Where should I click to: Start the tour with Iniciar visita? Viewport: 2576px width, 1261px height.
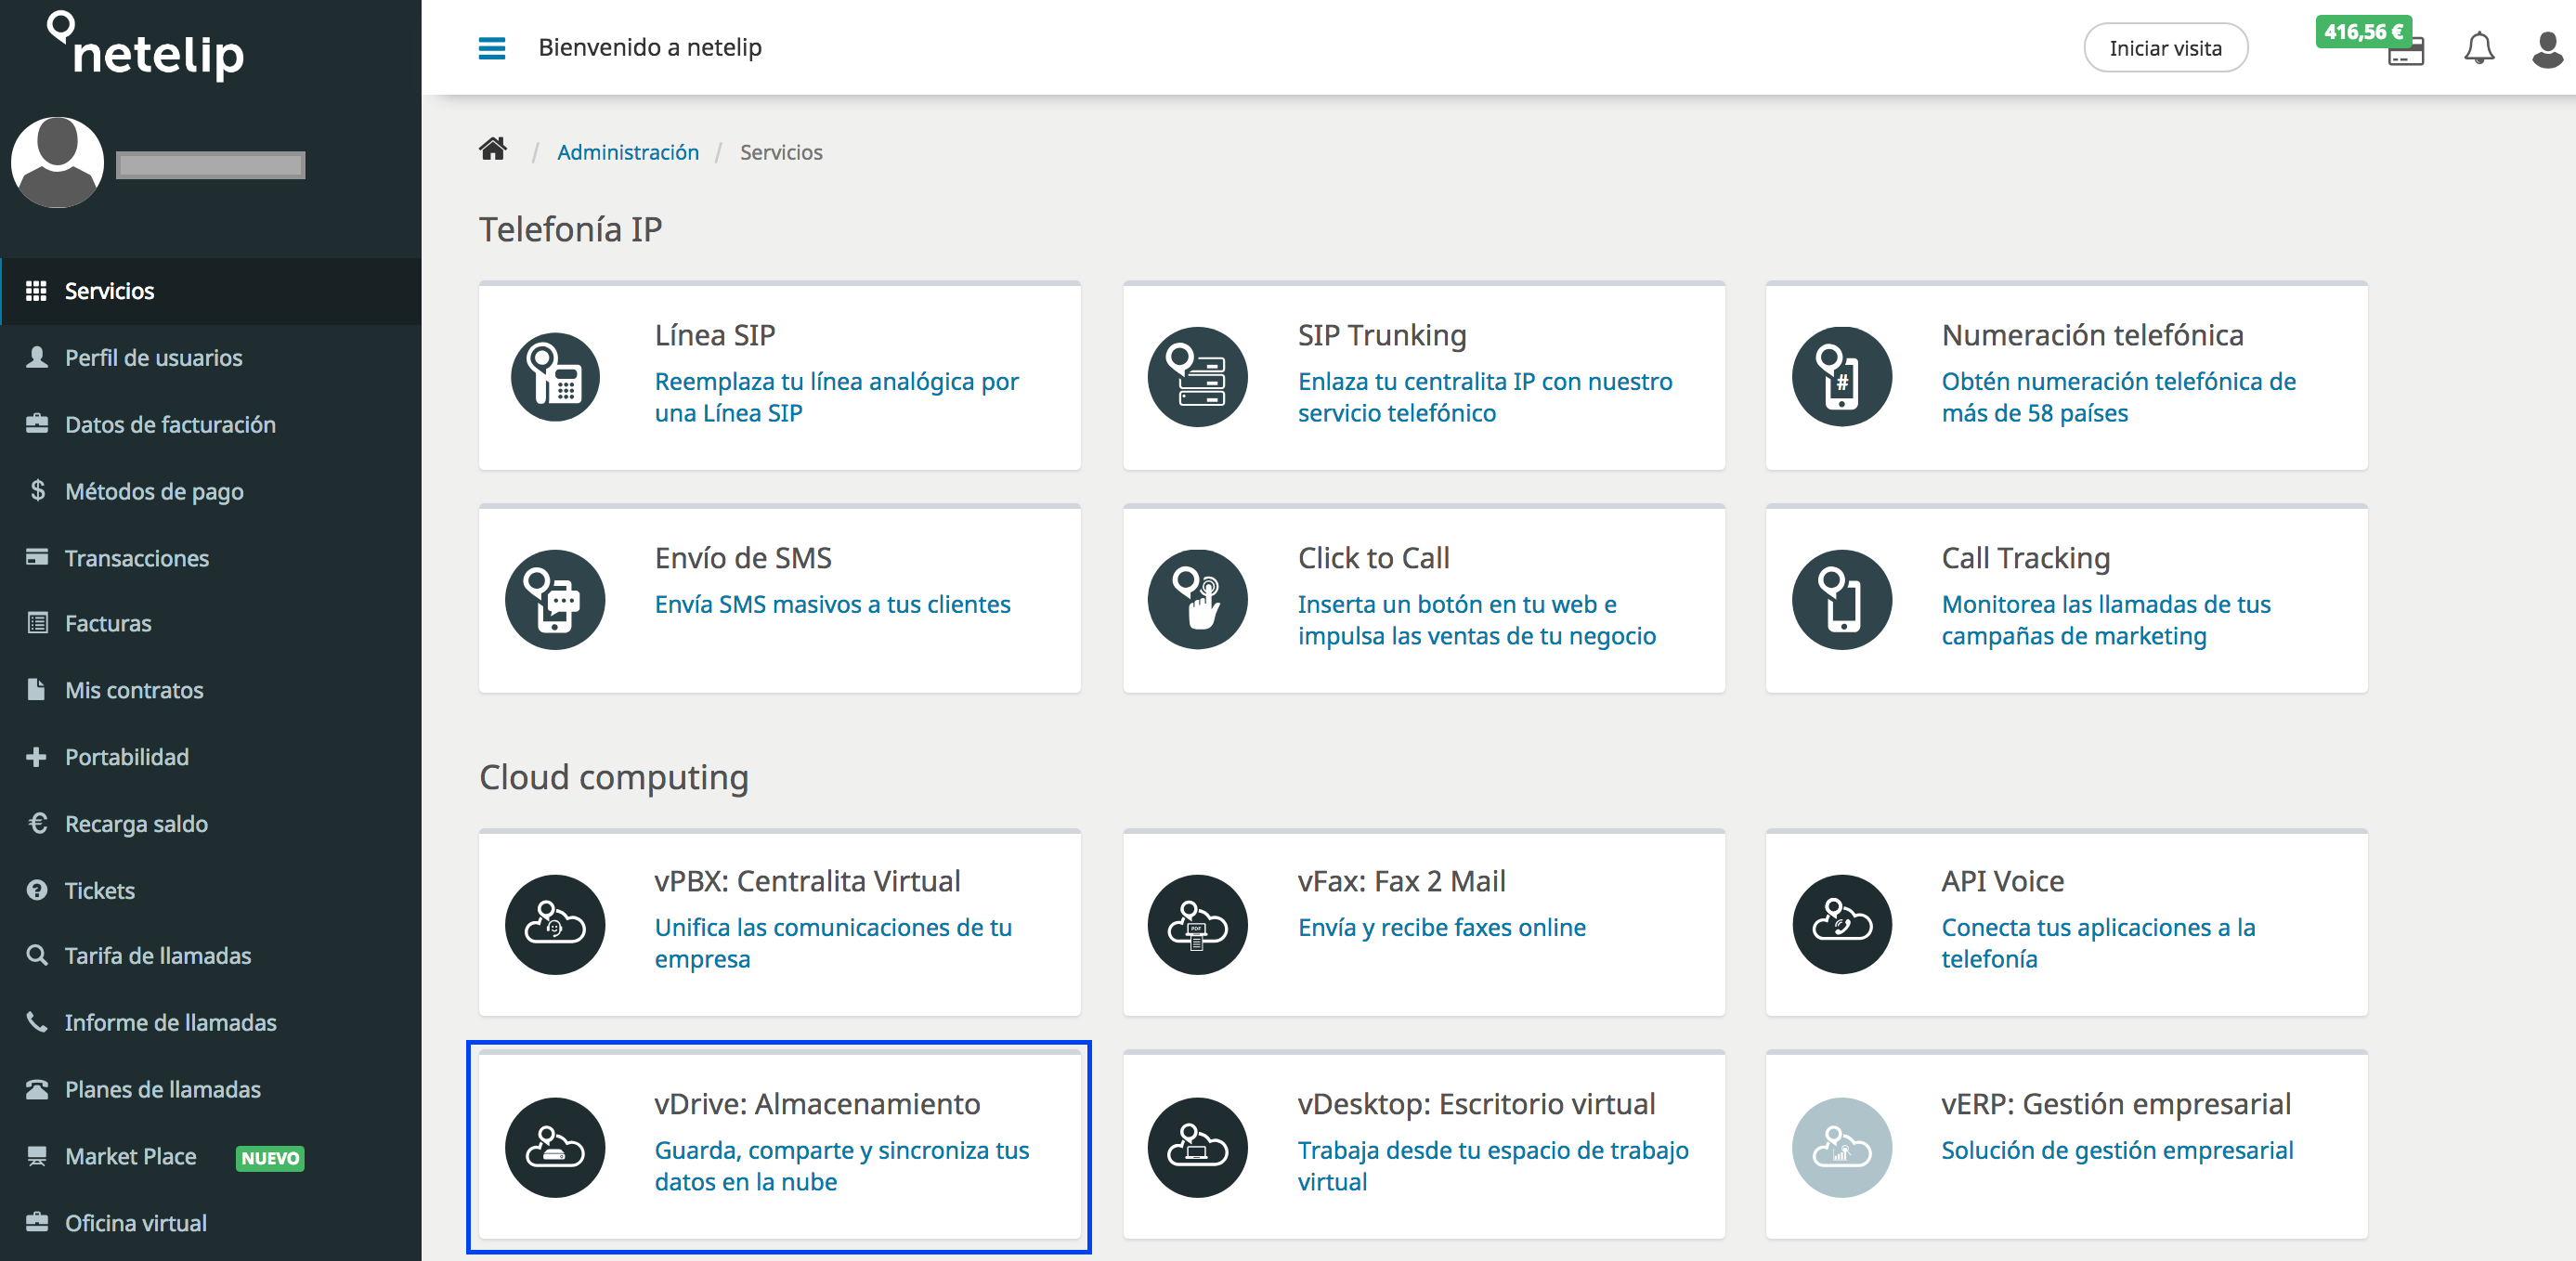[x=2165, y=48]
